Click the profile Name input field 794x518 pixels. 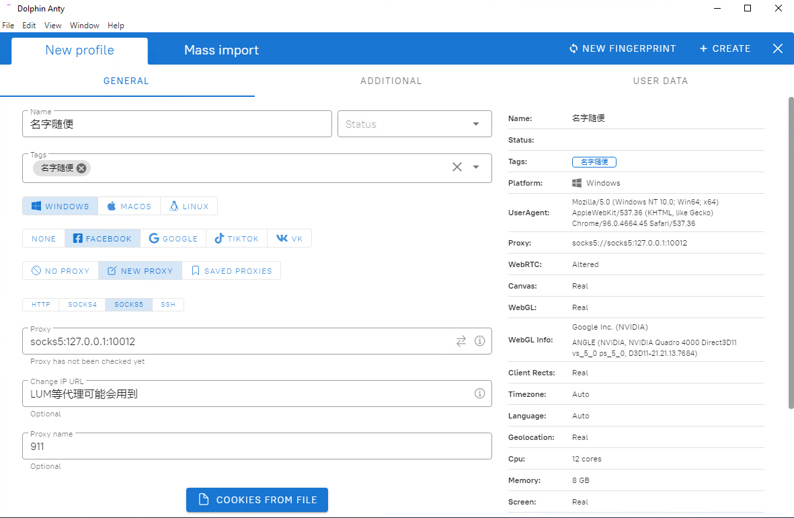(177, 124)
